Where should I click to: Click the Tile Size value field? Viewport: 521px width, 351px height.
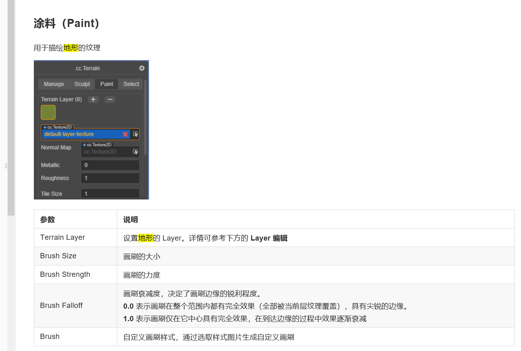point(110,193)
